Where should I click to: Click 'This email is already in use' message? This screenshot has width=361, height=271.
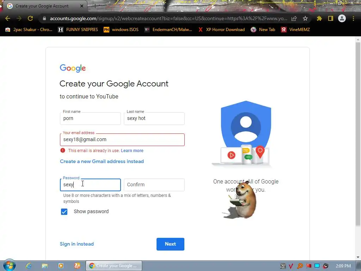[94, 150]
